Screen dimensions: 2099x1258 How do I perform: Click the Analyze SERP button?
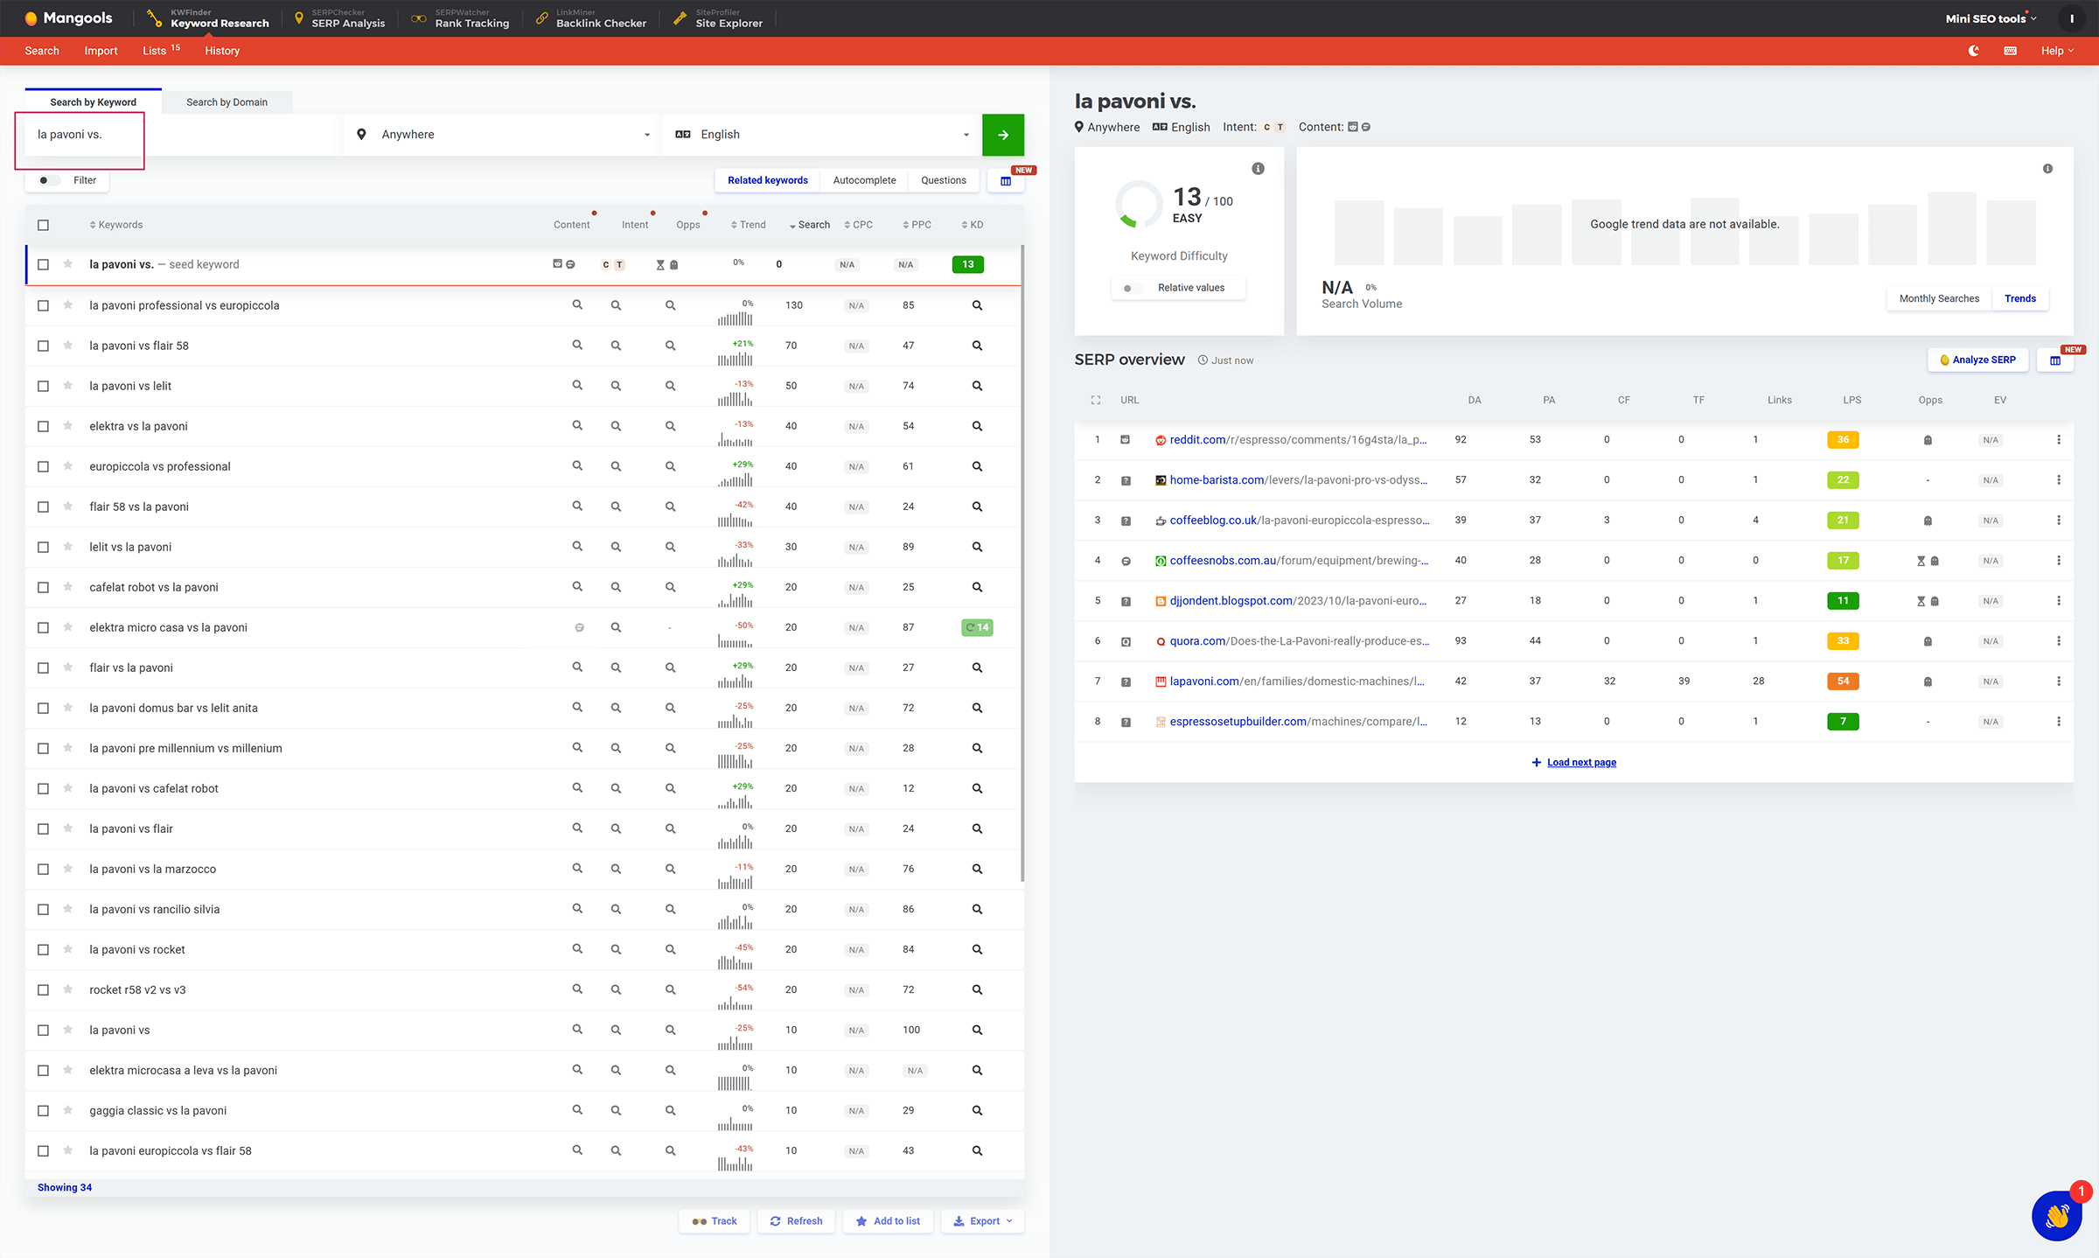click(x=1977, y=360)
